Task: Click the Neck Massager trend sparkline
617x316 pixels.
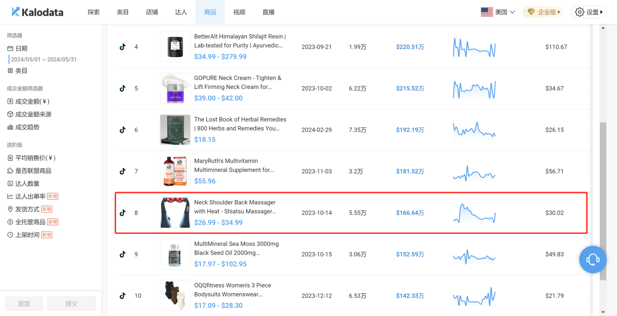Action: click(475, 213)
